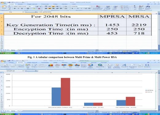
Task: Switch to Formulas tab in upper window
Action: point(45,4)
